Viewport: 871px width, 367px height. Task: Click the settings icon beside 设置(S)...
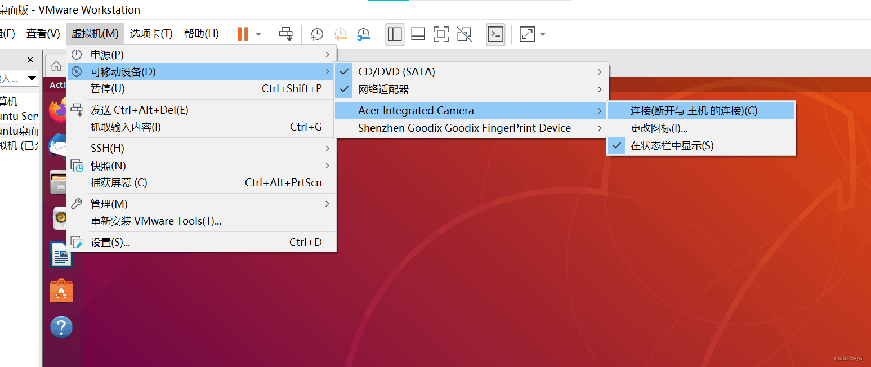coord(77,243)
